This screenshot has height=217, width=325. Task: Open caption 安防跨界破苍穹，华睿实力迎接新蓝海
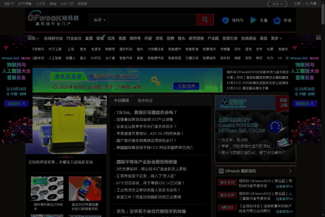tap(61, 162)
